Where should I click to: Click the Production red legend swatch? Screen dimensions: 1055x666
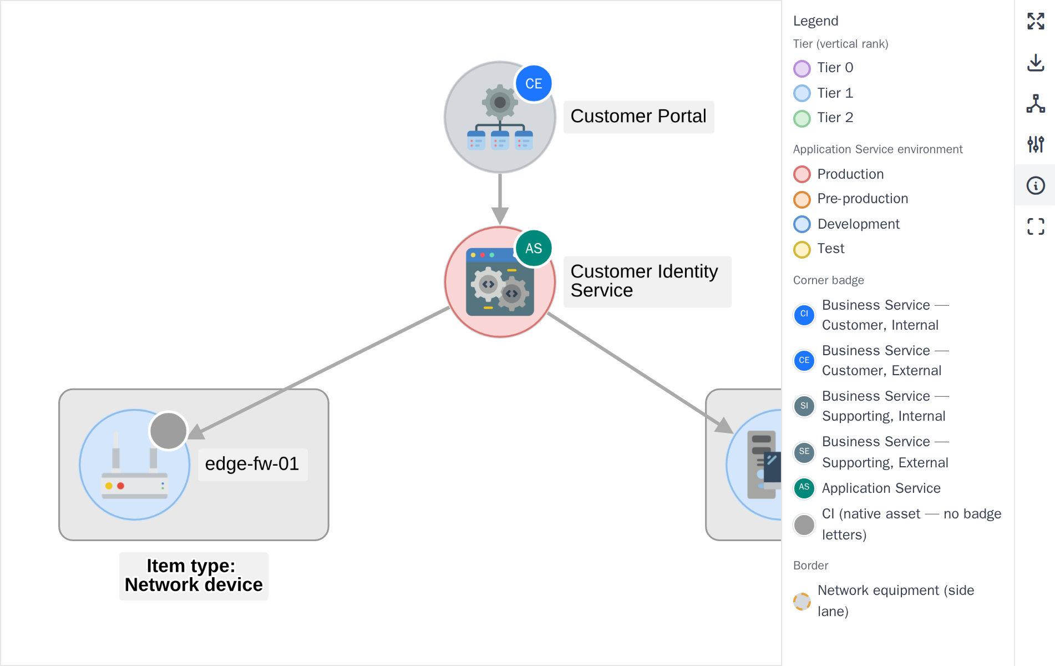click(802, 174)
